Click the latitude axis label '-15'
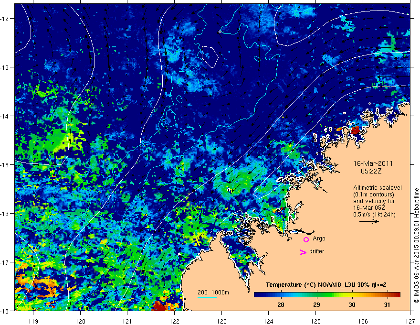This screenshot has height=325, width=420. tap(5, 164)
